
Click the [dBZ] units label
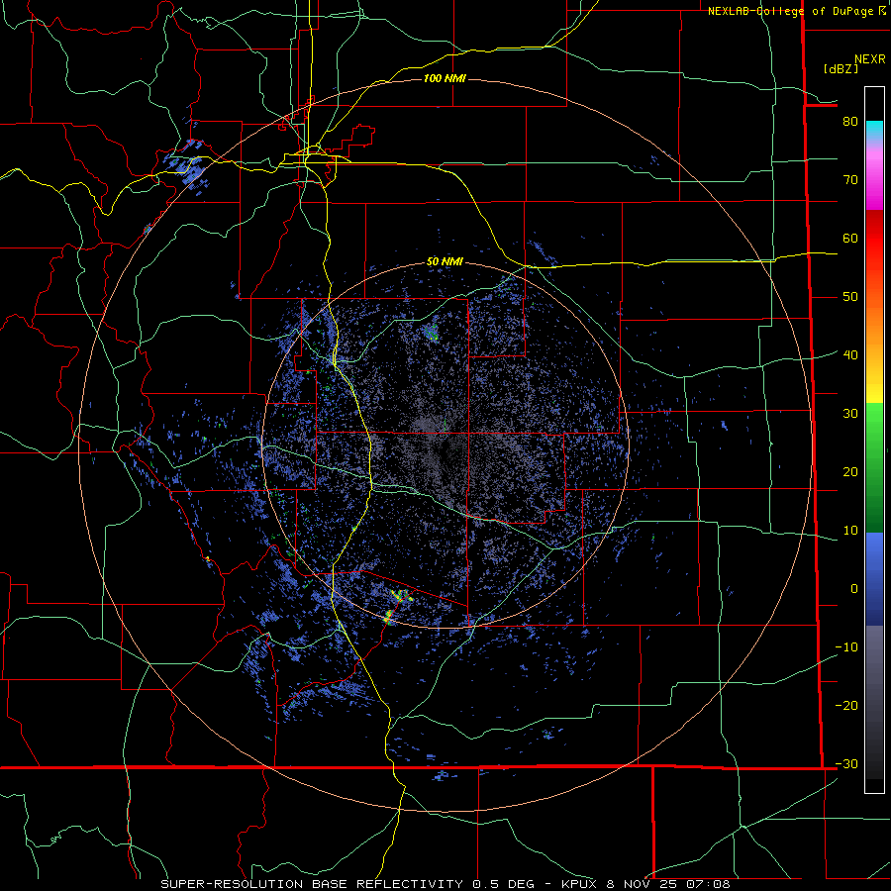click(x=841, y=68)
